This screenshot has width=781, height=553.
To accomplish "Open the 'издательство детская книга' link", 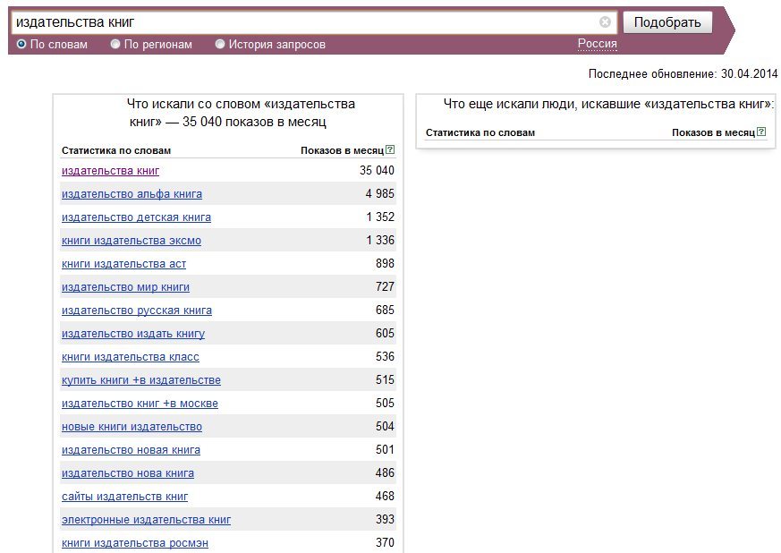I will (x=137, y=217).
